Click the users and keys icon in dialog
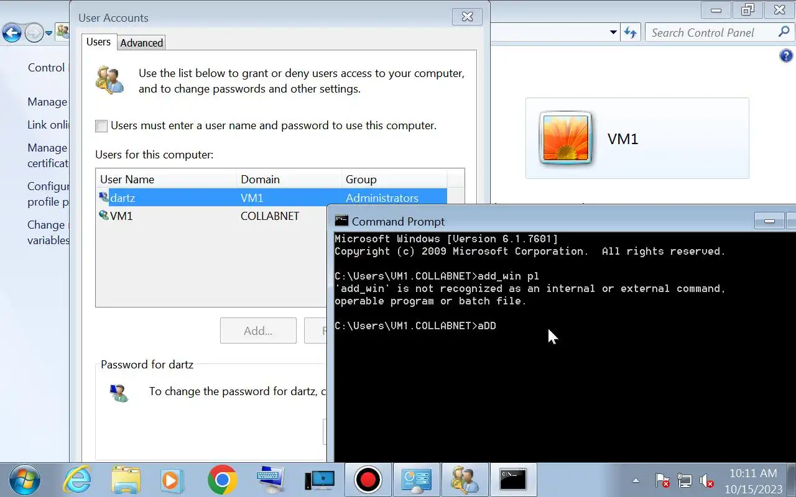This screenshot has height=497, width=796. pos(110,80)
